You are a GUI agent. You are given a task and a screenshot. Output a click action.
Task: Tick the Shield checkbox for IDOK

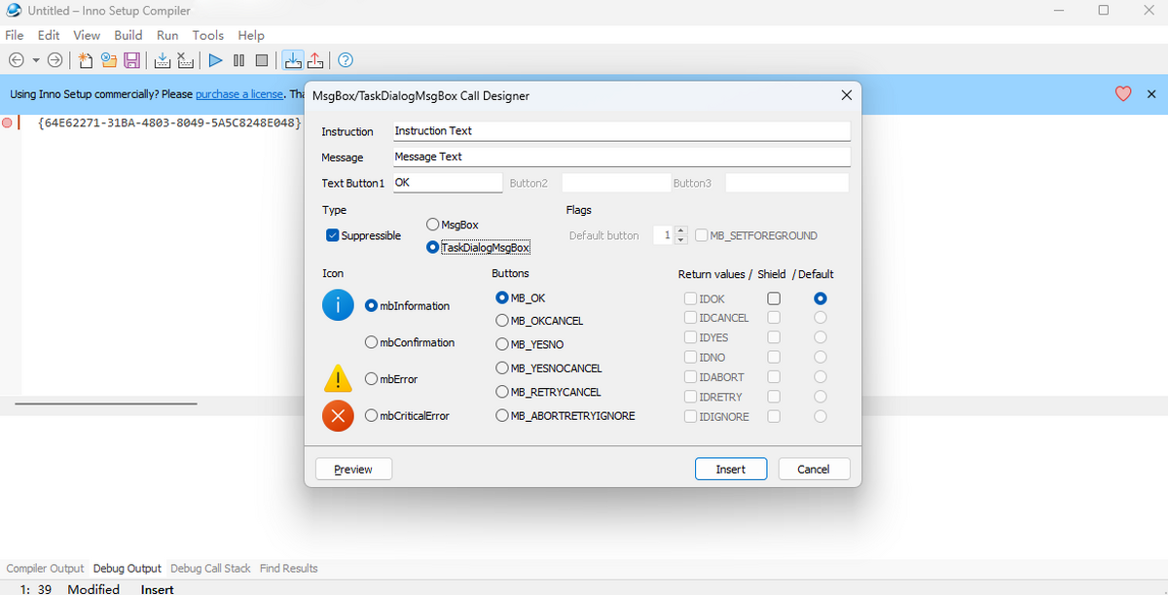[x=774, y=298]
